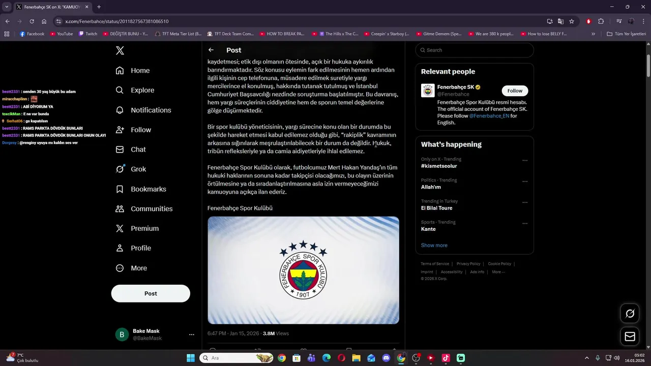Click the browser home button

44,21
